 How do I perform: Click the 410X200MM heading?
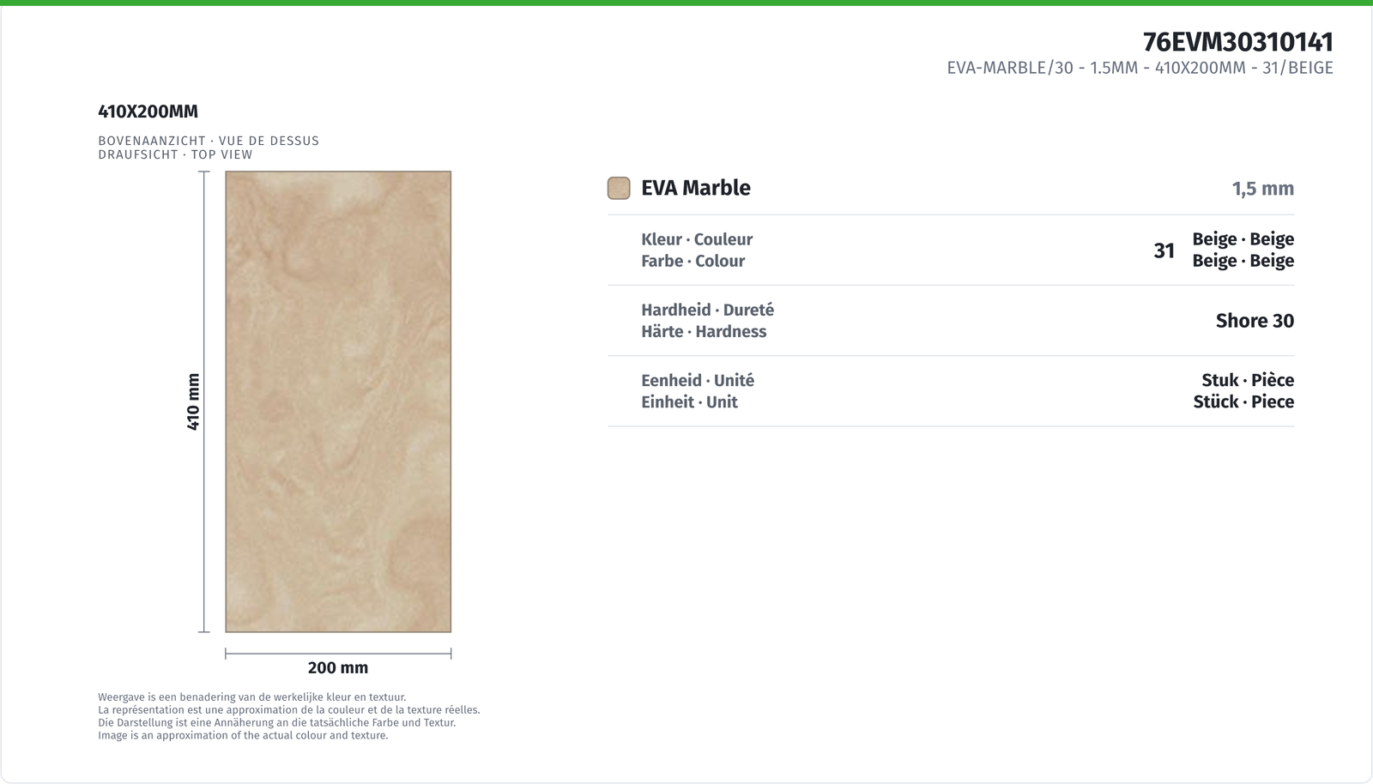(x=148, y=112)
